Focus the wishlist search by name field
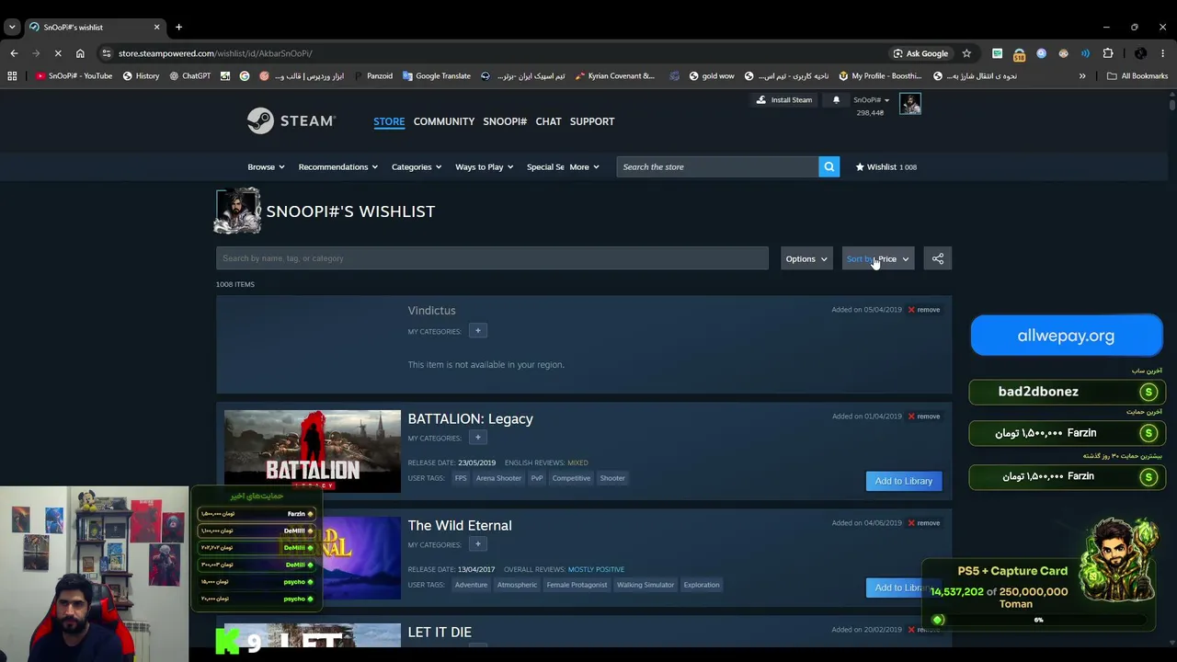 point(492,258)
